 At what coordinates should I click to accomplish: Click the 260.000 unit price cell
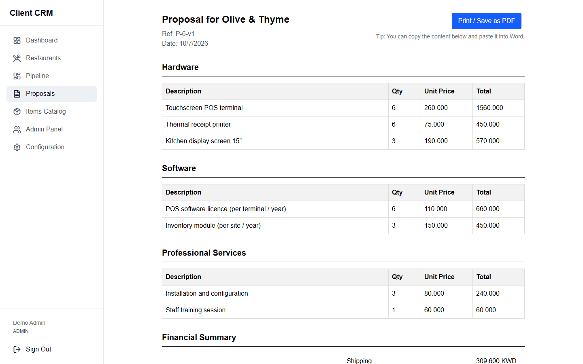(447, 108)
